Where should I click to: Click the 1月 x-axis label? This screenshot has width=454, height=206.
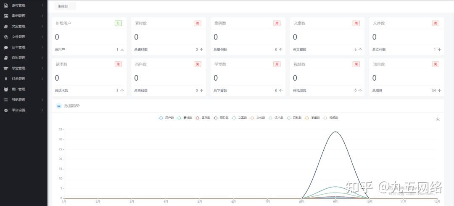(64, 201)
